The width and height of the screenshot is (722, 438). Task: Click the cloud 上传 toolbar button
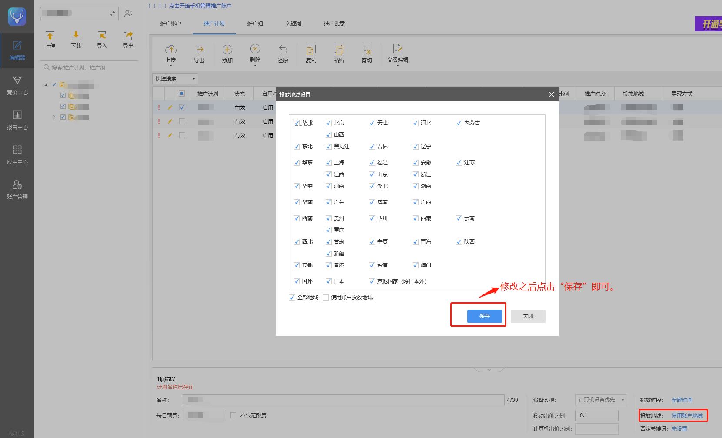[171, 54]
